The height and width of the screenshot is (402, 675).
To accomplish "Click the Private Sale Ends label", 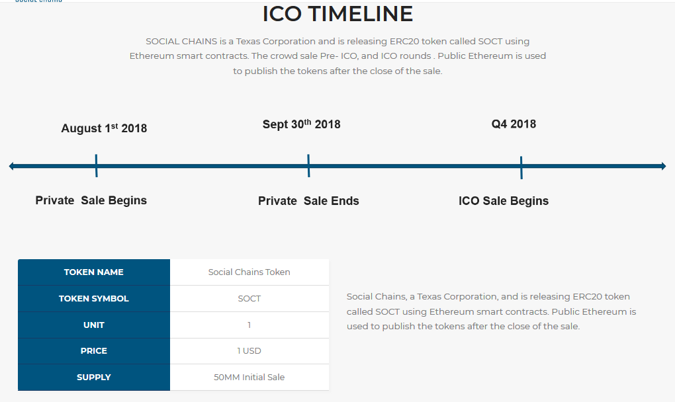I will (308, 201).
